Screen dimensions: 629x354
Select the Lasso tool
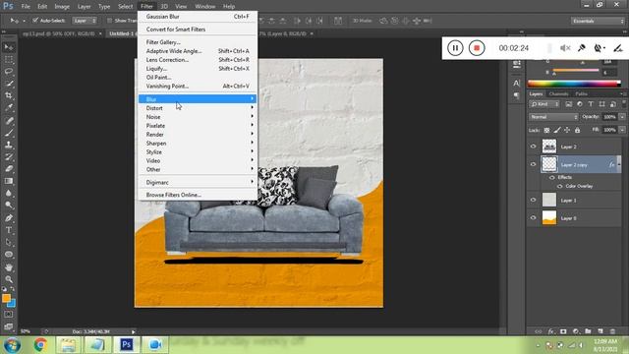click(x=9, y=72)
